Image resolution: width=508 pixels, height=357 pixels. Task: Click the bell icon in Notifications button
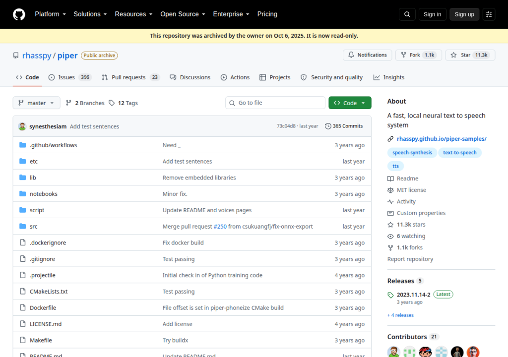pos(351,55)
